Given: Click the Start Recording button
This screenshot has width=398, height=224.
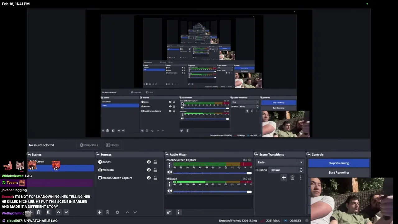Looking at the screenshot, I should click(339, 172).
